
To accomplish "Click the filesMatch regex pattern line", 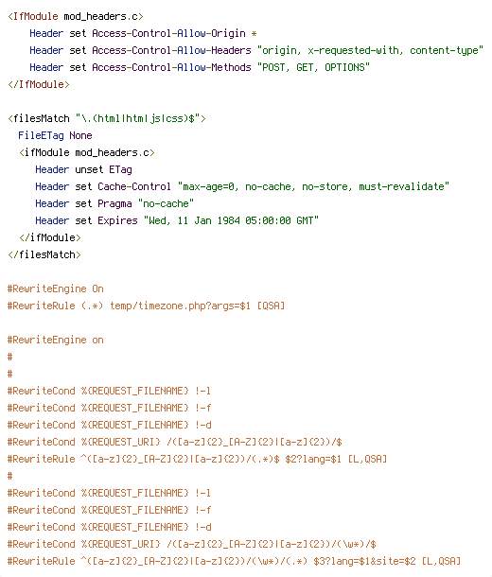I will tap(107, 118).
